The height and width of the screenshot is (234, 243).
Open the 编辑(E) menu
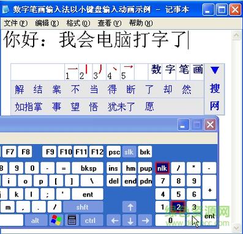coord(47,23)
